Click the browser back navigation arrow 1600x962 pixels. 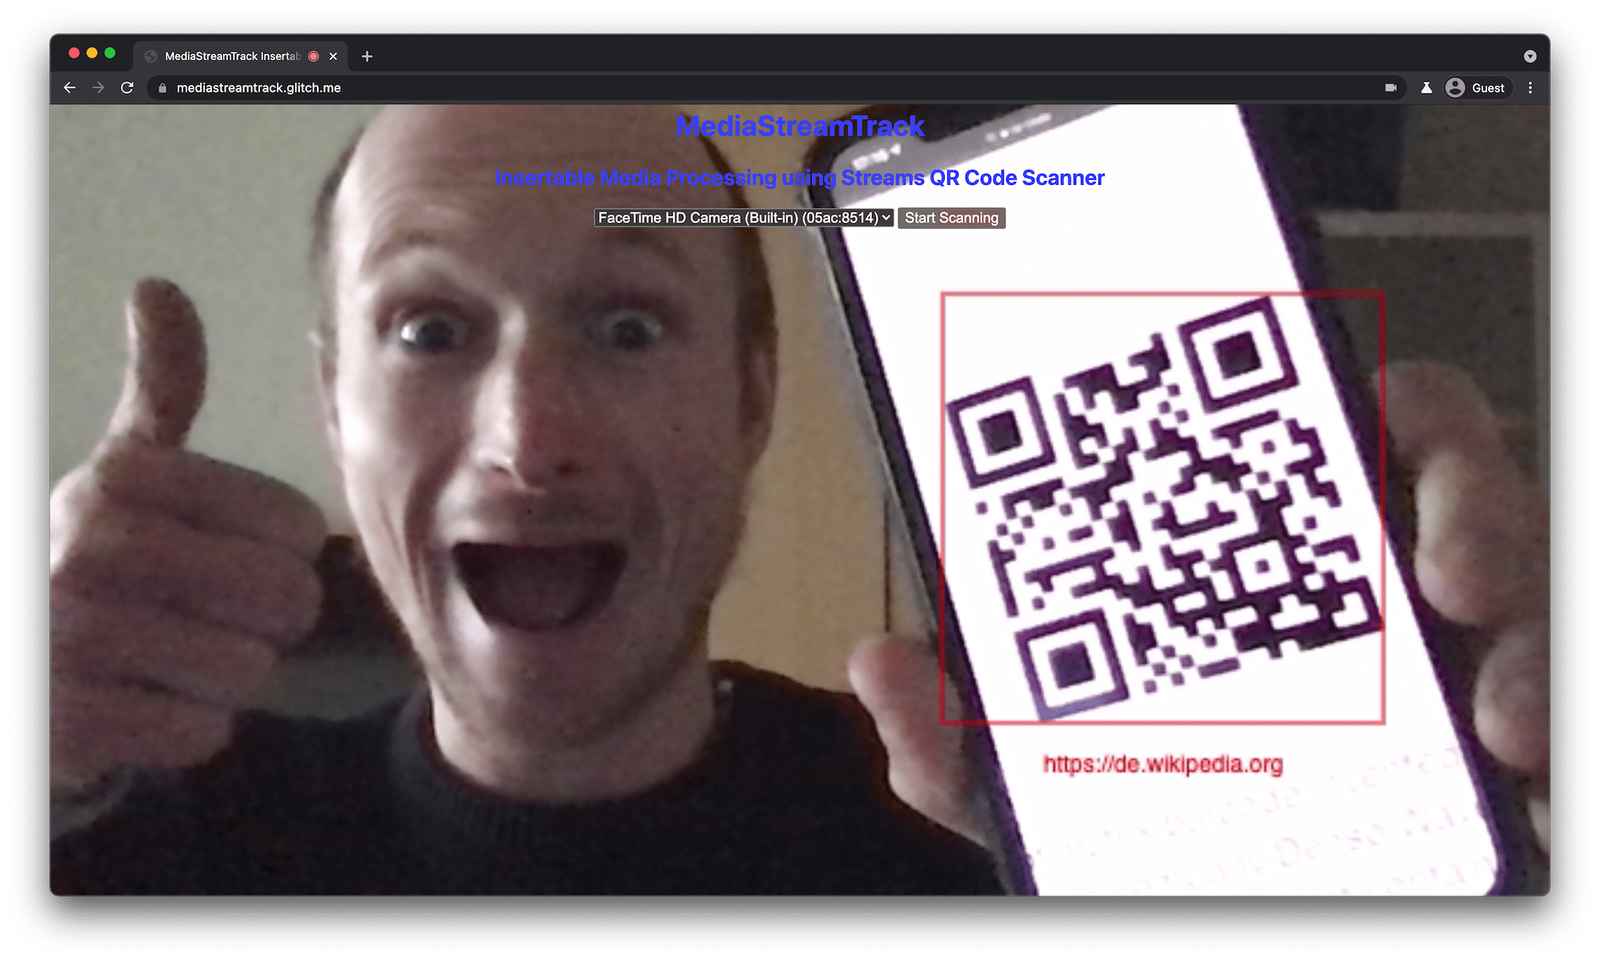click(71, 88)
